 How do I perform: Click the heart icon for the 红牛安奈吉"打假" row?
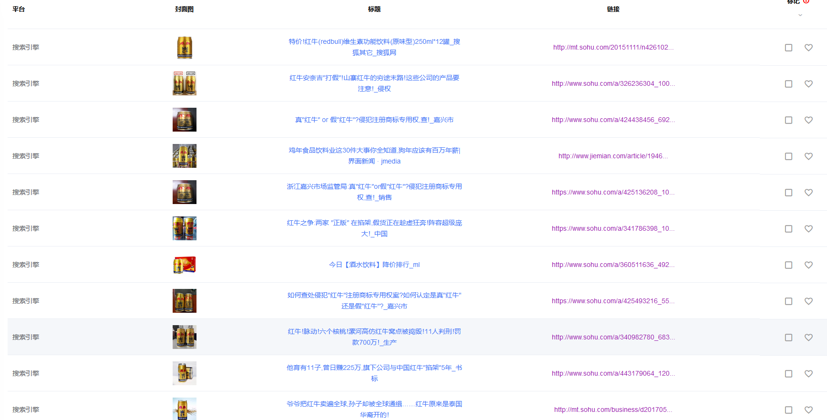click(808, 84)
